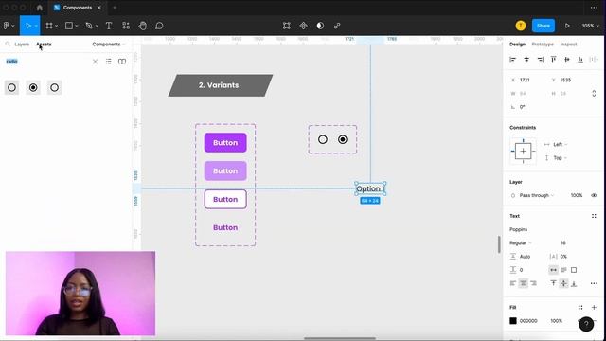606x341 pixels.
Task: Go to the home screen icon
Action: (40, 8)
